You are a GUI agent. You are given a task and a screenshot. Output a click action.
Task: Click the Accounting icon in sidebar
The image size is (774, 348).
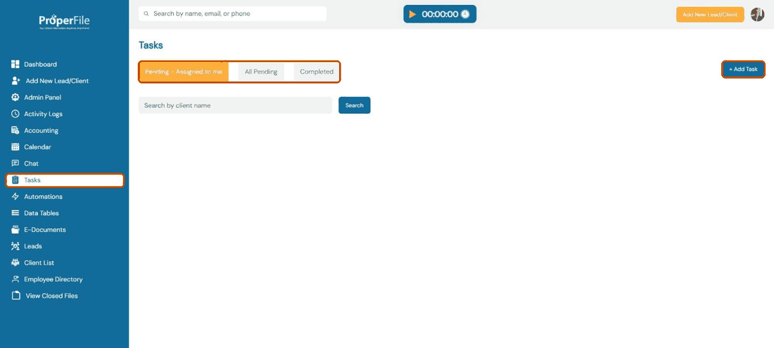tap(15, 130)
